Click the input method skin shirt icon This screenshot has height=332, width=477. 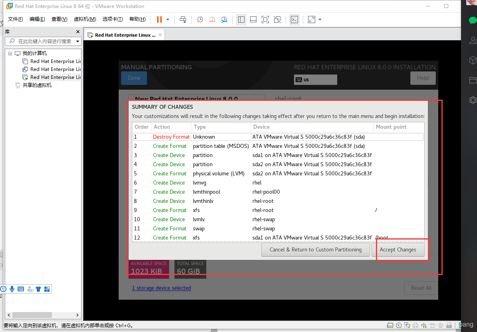[x=38, y=289]
